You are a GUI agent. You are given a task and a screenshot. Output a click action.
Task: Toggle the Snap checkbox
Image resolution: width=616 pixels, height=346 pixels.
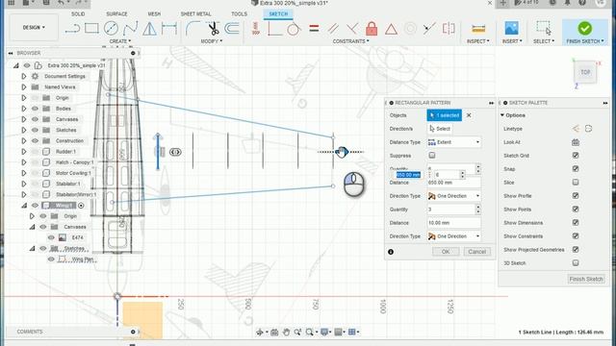[576, 169]
